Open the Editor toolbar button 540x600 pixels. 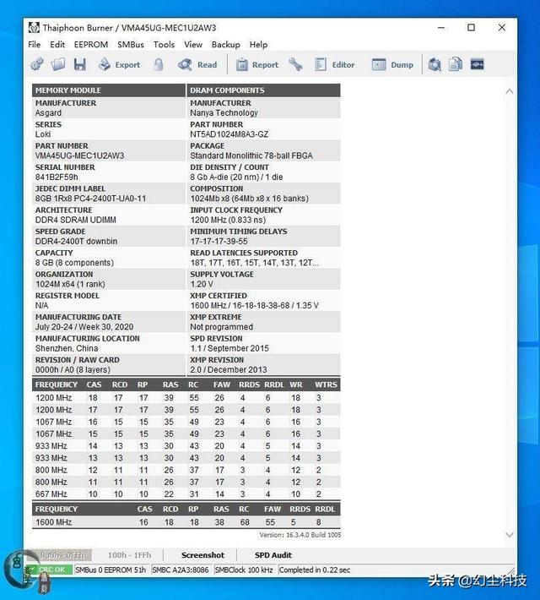(x=334, y=65)
